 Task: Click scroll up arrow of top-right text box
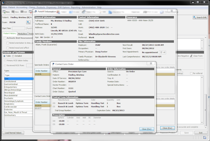pyautogui.click(x=202, y=40)
